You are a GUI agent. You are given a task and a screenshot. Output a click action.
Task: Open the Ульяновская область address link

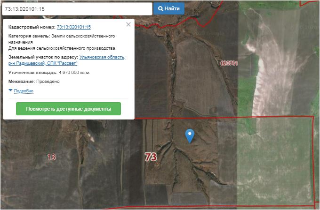pos(67,60)
